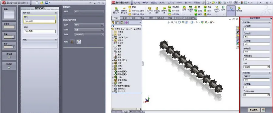This screenshot has height=113, width=273.
Task: Select 阵列(圆周)1 in the feature tree
Action: pos(121,71)
